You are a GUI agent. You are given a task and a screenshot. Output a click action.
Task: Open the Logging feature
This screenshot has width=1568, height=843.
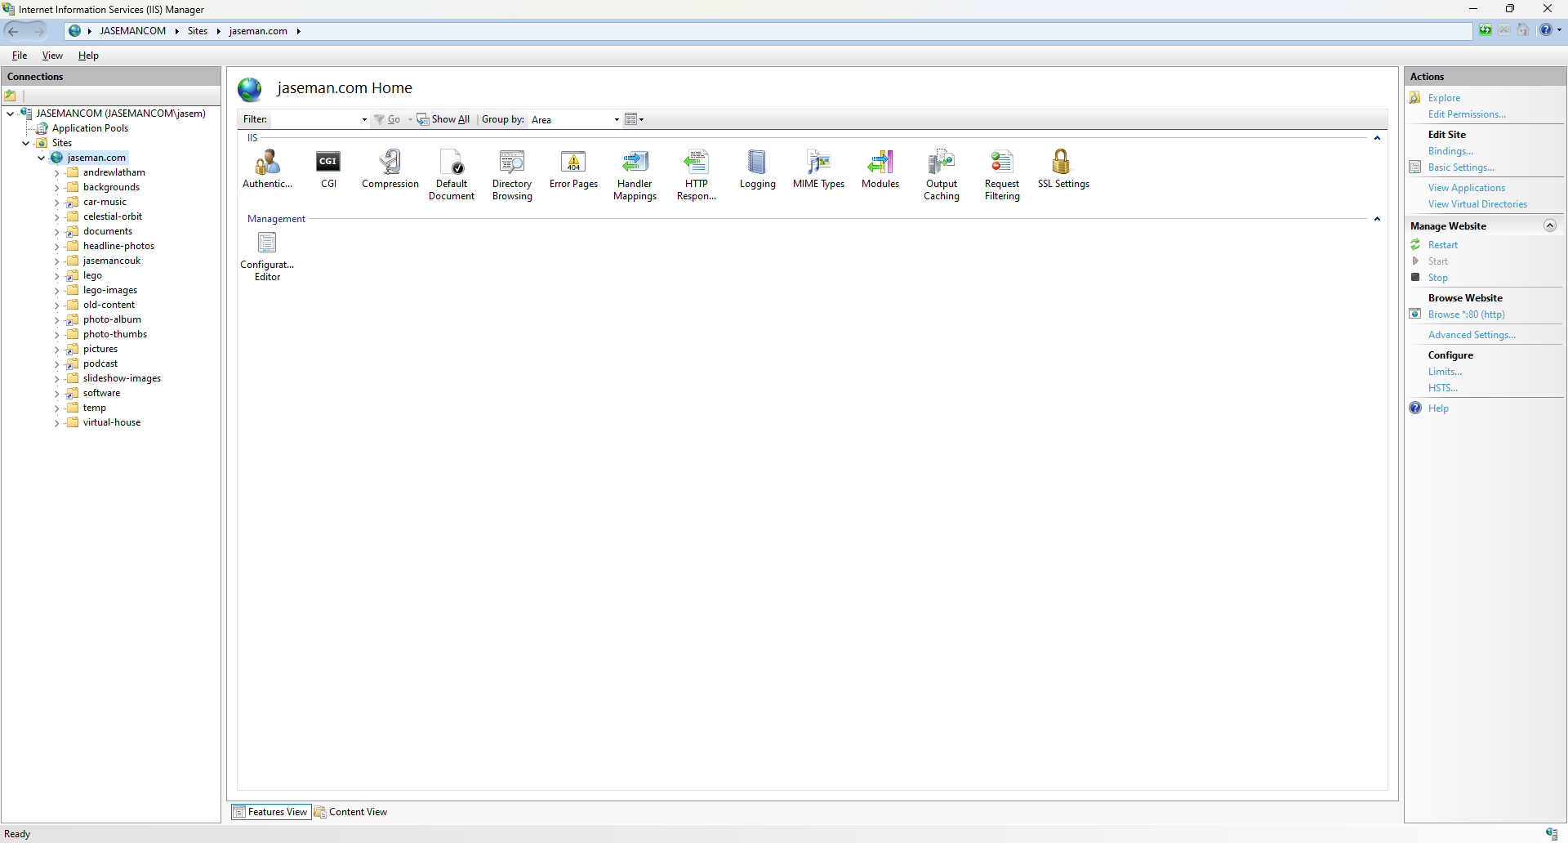coord(757,163)
